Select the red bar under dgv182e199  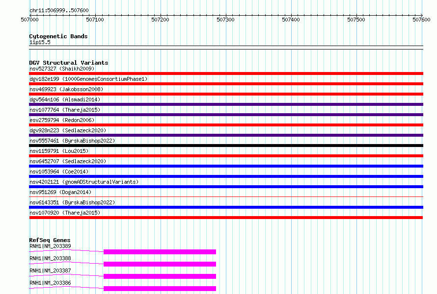coord(226,84)
